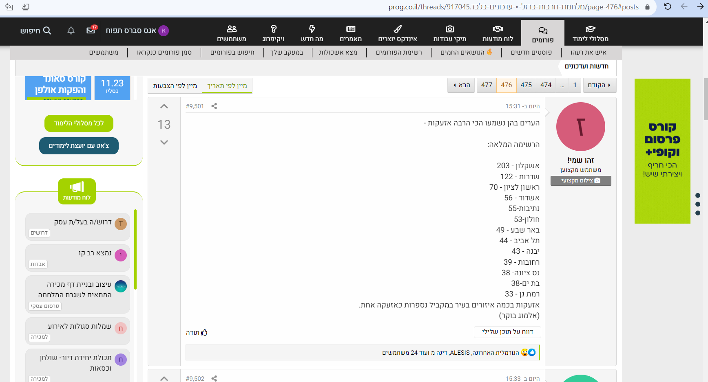Screen dimensions: 708x382
Task: Click the address bar showing the prog.co.il URL
Action: 513,7
